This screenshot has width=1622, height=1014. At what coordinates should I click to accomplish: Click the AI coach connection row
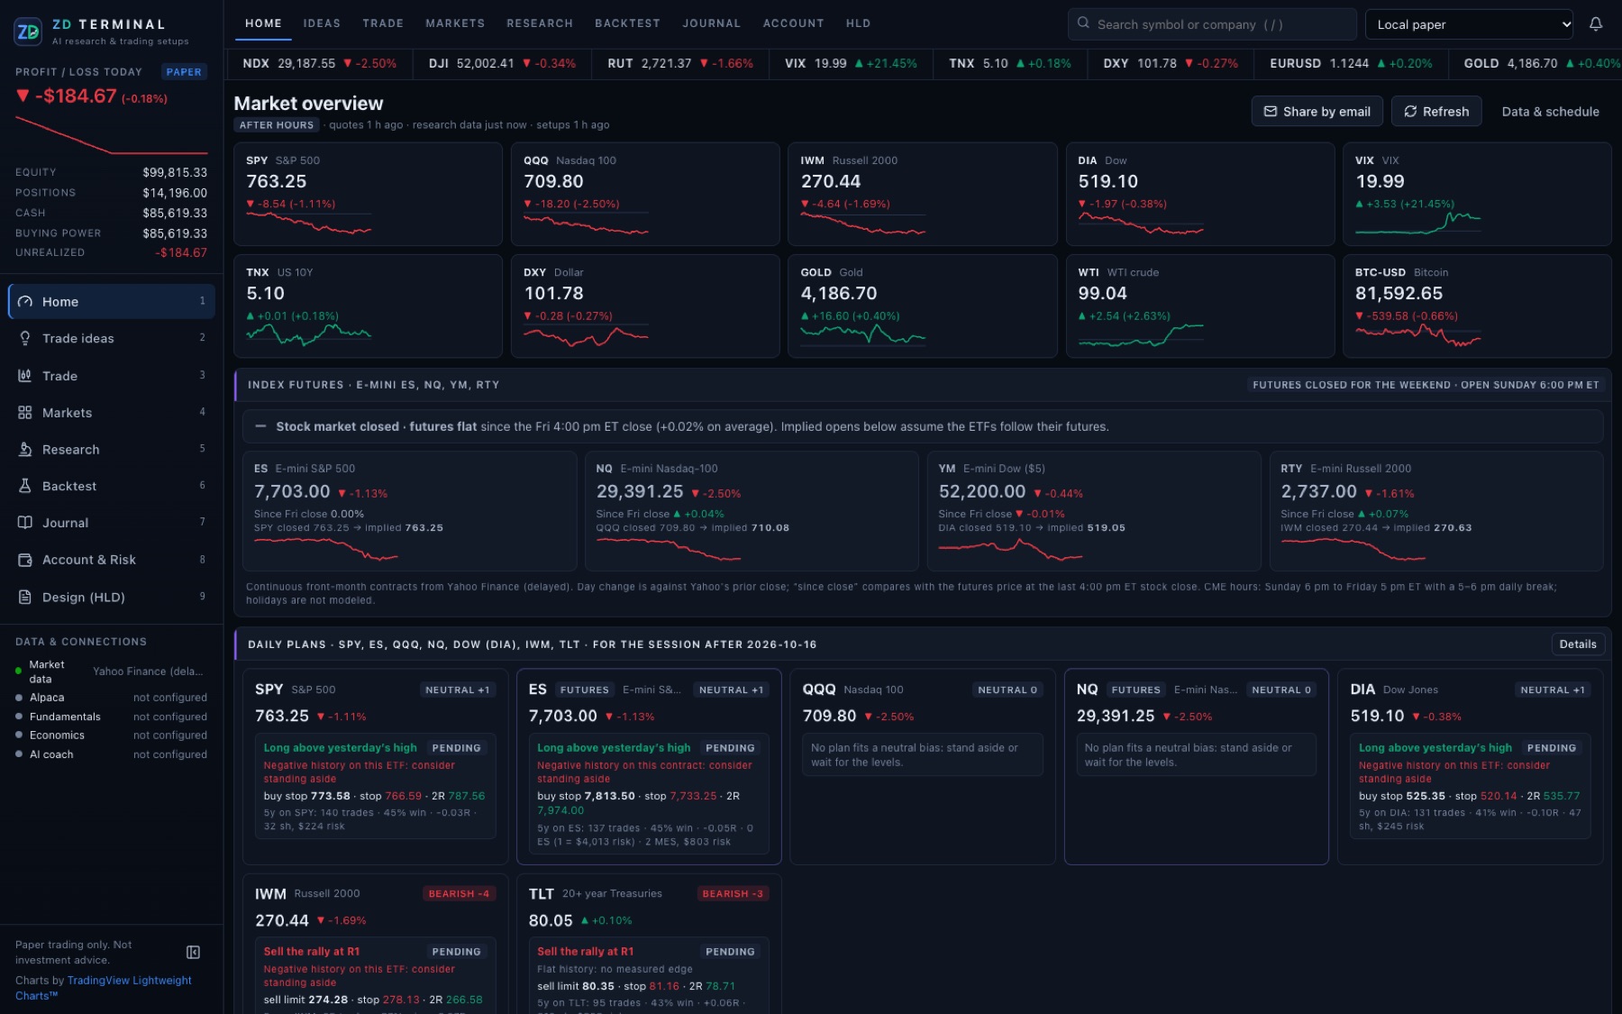[x=112, y=754]
